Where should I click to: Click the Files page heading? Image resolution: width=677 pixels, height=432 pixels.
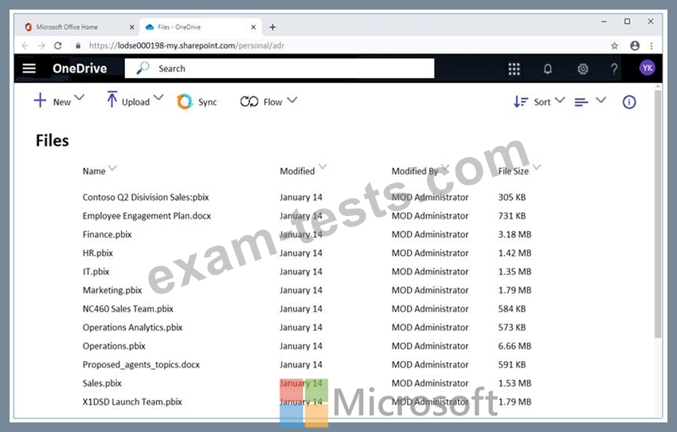click(53, 140)
